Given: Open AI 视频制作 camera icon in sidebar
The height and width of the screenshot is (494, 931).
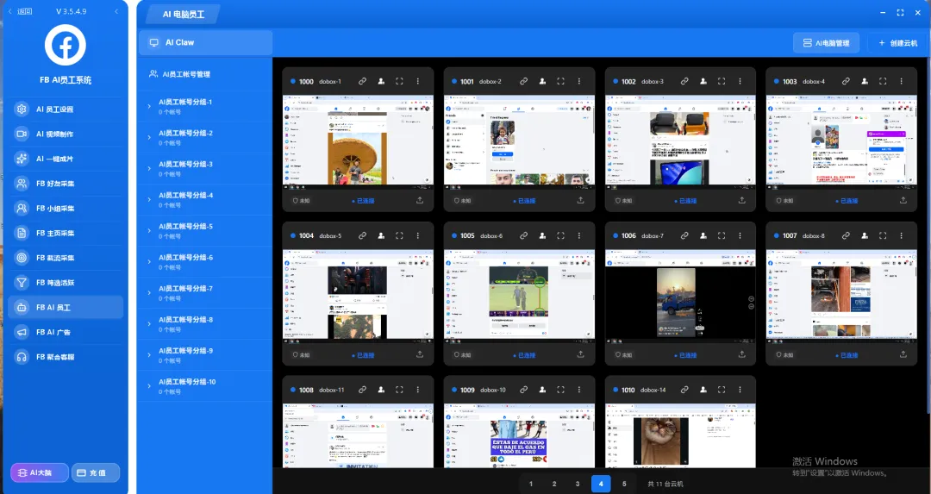Looking at the screenshot, I should [x=22, y=134].
